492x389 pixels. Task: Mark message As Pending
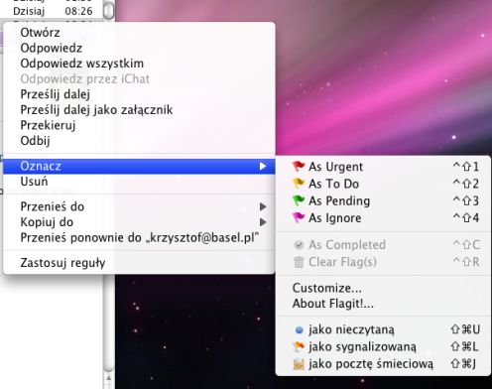[x=383, y=200]
